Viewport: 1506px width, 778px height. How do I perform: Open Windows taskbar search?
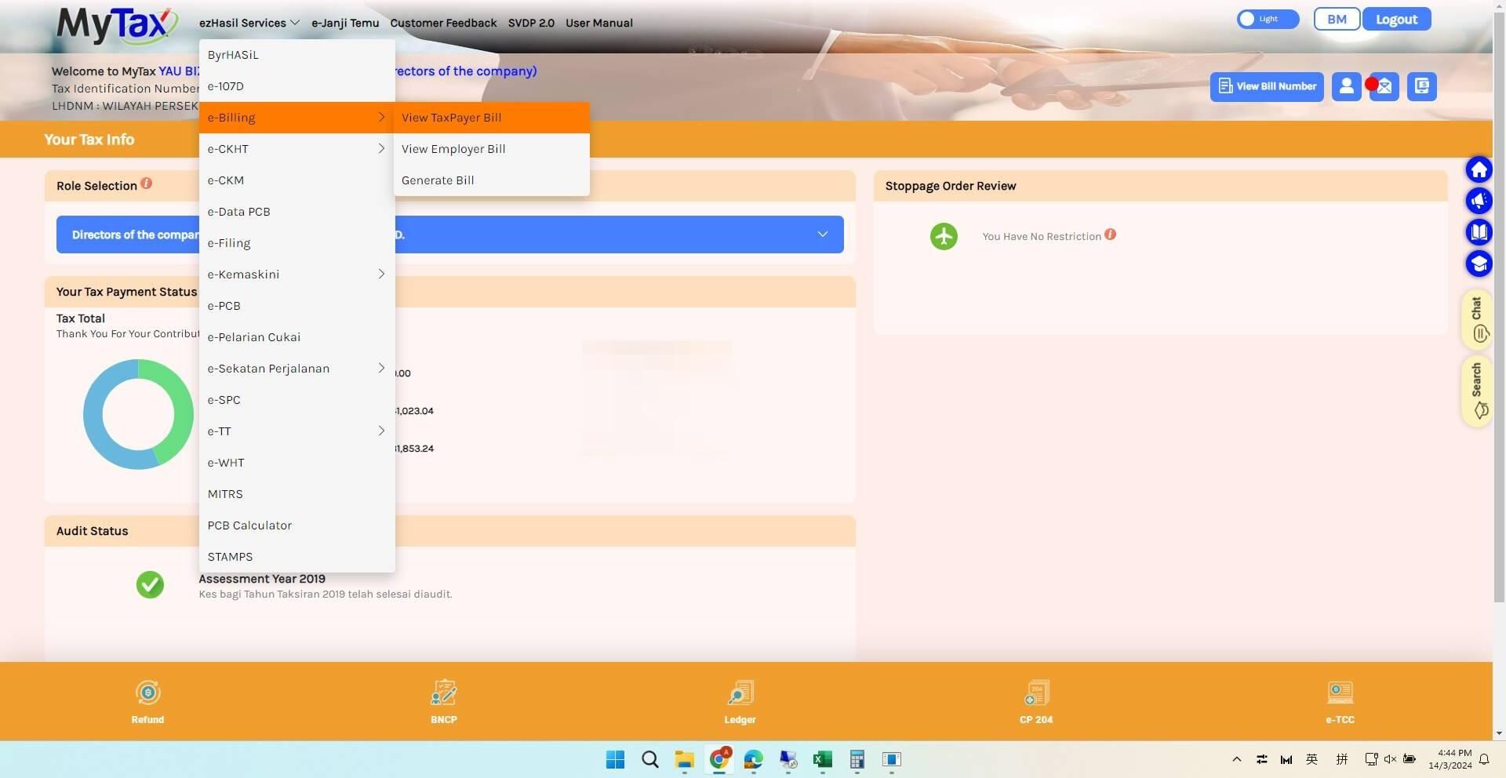click(x=650, y=759)
